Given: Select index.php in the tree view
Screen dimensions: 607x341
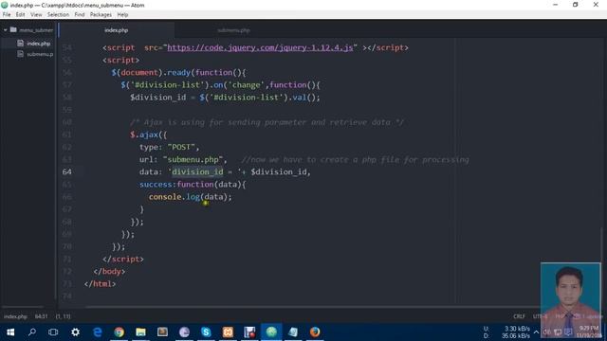Looking at the screenshot, I should 38,44.
